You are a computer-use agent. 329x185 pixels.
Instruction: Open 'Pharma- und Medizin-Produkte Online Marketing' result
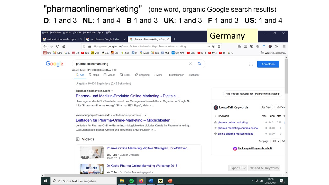128,96
